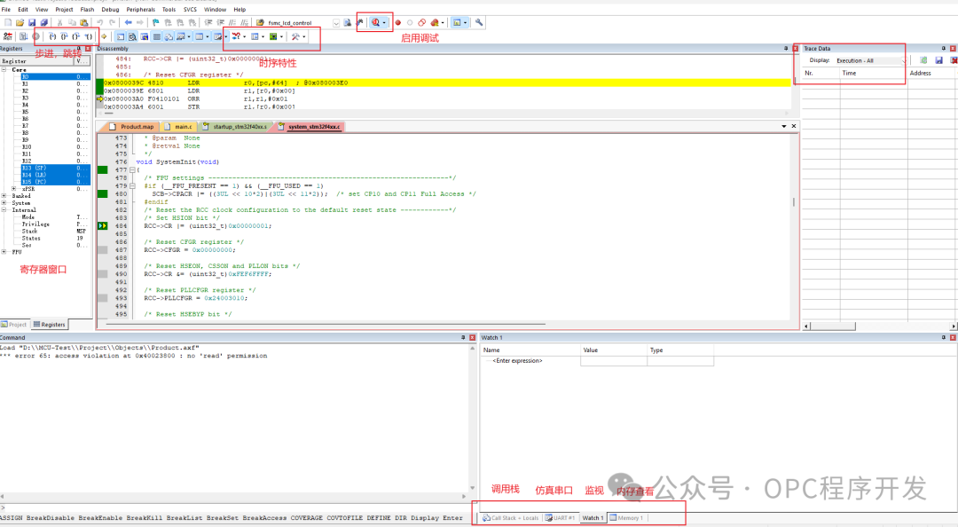958x527 pixels.
Task: Click the Step Out icon
Action: 75,36
